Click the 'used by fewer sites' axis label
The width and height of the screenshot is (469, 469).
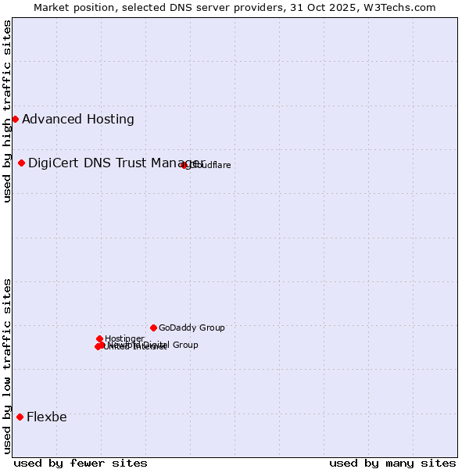(x=81, y=463)
